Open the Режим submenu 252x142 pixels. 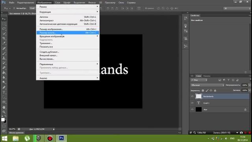68,7
